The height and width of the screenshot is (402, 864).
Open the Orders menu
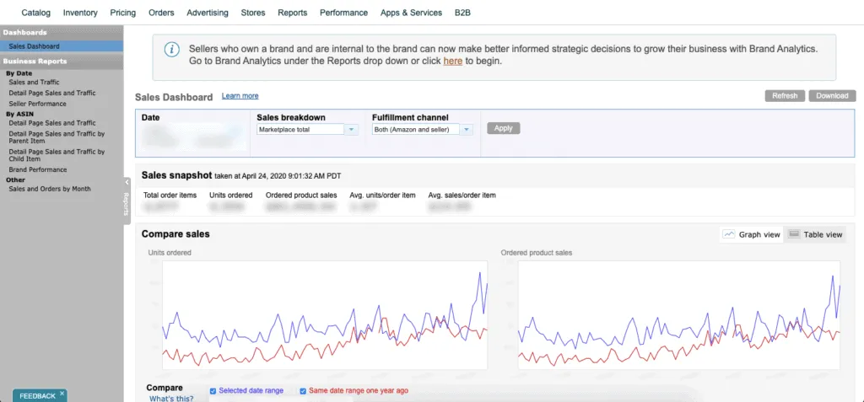click(161, 13)
